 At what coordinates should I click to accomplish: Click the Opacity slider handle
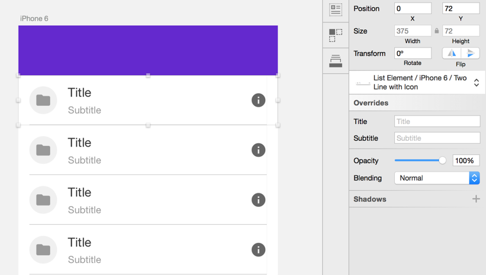pos(442,161)
